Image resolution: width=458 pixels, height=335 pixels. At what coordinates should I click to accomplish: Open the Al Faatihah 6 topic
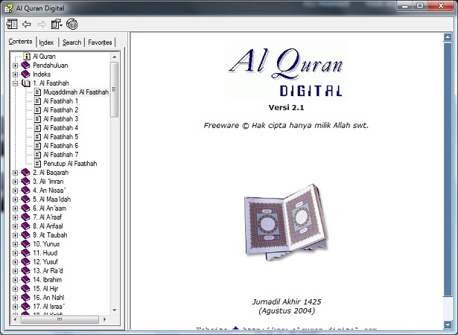[61, 146]
